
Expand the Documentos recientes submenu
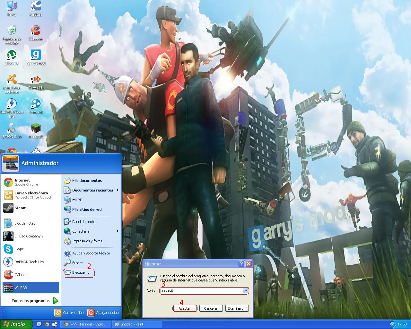pos(91,190)
